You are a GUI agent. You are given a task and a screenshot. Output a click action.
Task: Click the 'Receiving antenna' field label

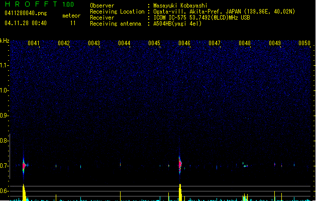coord(116,24)
